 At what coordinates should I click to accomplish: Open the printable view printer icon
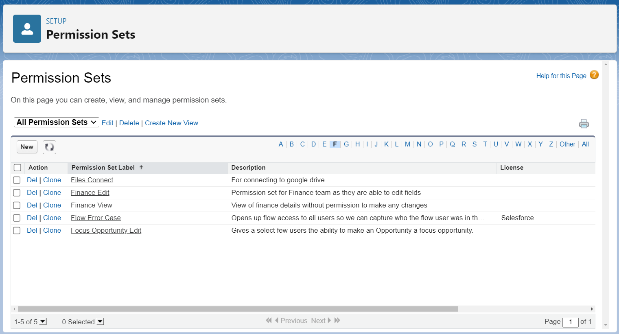pyautogui.click(x=584, y=124)
